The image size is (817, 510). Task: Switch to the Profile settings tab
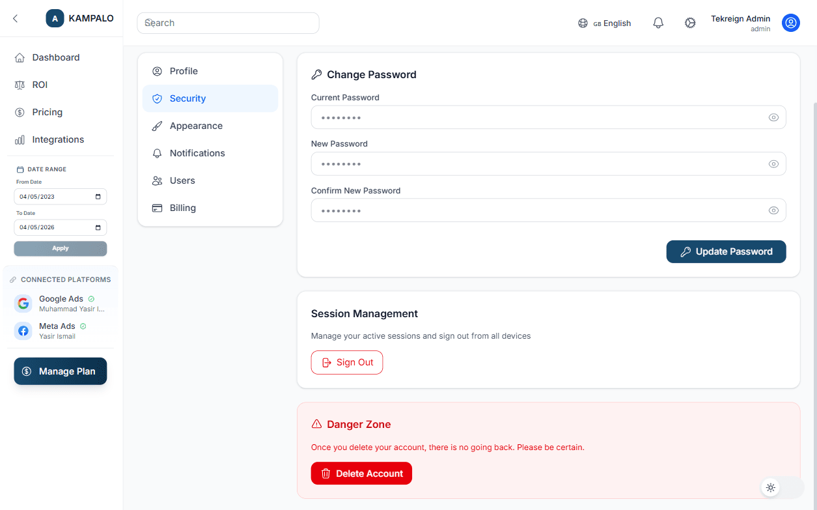[x=184, y=70]
